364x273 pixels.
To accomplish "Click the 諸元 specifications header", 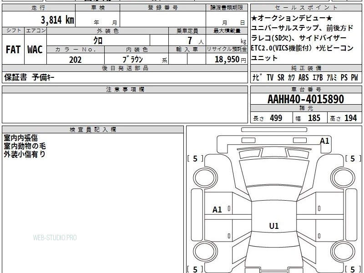I will click(x=306, y=108).
